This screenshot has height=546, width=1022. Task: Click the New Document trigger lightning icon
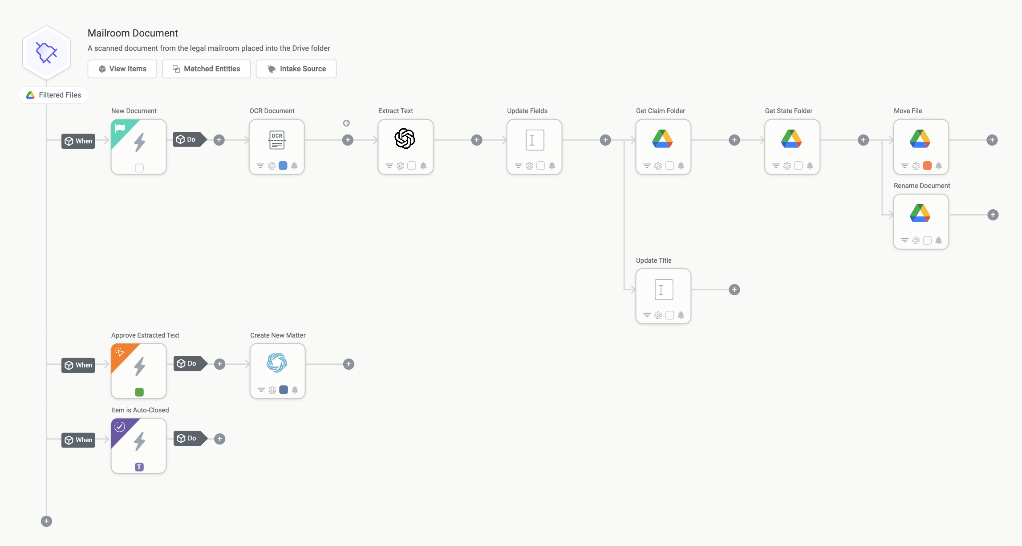point(139,142)
